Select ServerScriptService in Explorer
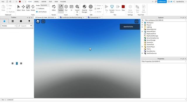Screen dimensions: 187x105 [x=153, y=38]
